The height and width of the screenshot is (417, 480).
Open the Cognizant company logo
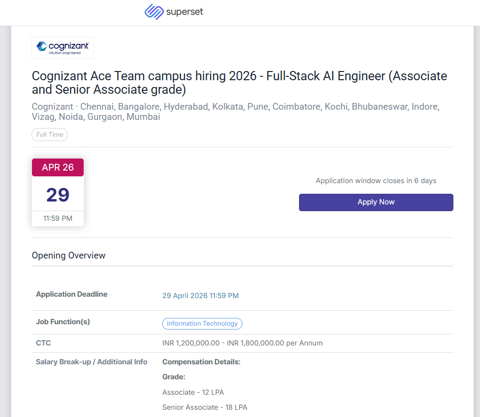coord(62,47)
